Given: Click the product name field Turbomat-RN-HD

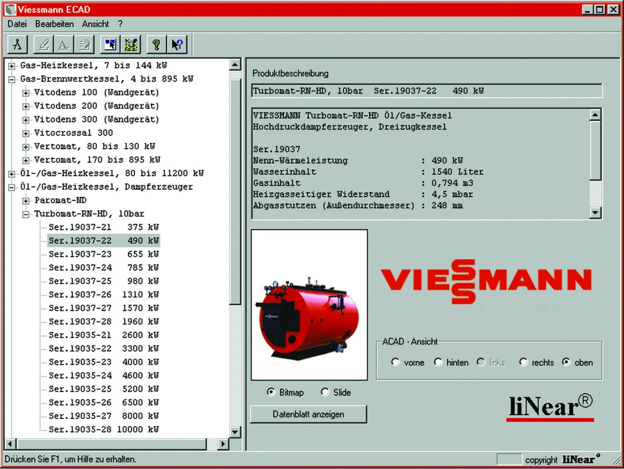Looking at the screenshot, I should 427,91.
